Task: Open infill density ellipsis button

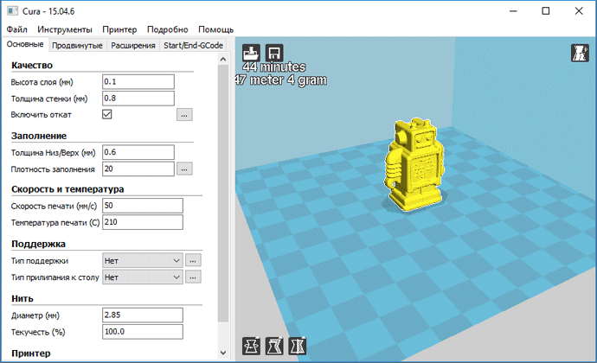Action: pos(184,169)
